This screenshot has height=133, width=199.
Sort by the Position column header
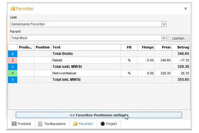click(x=43, y=47)
